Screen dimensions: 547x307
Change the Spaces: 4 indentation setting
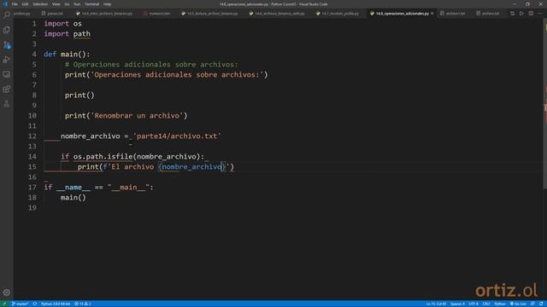(x=457, y=304)
